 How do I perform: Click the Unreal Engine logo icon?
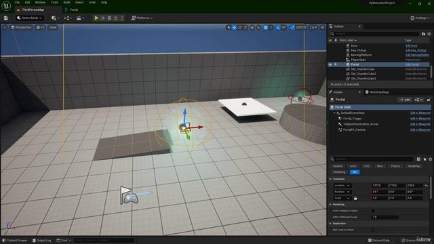coord(6,6)
